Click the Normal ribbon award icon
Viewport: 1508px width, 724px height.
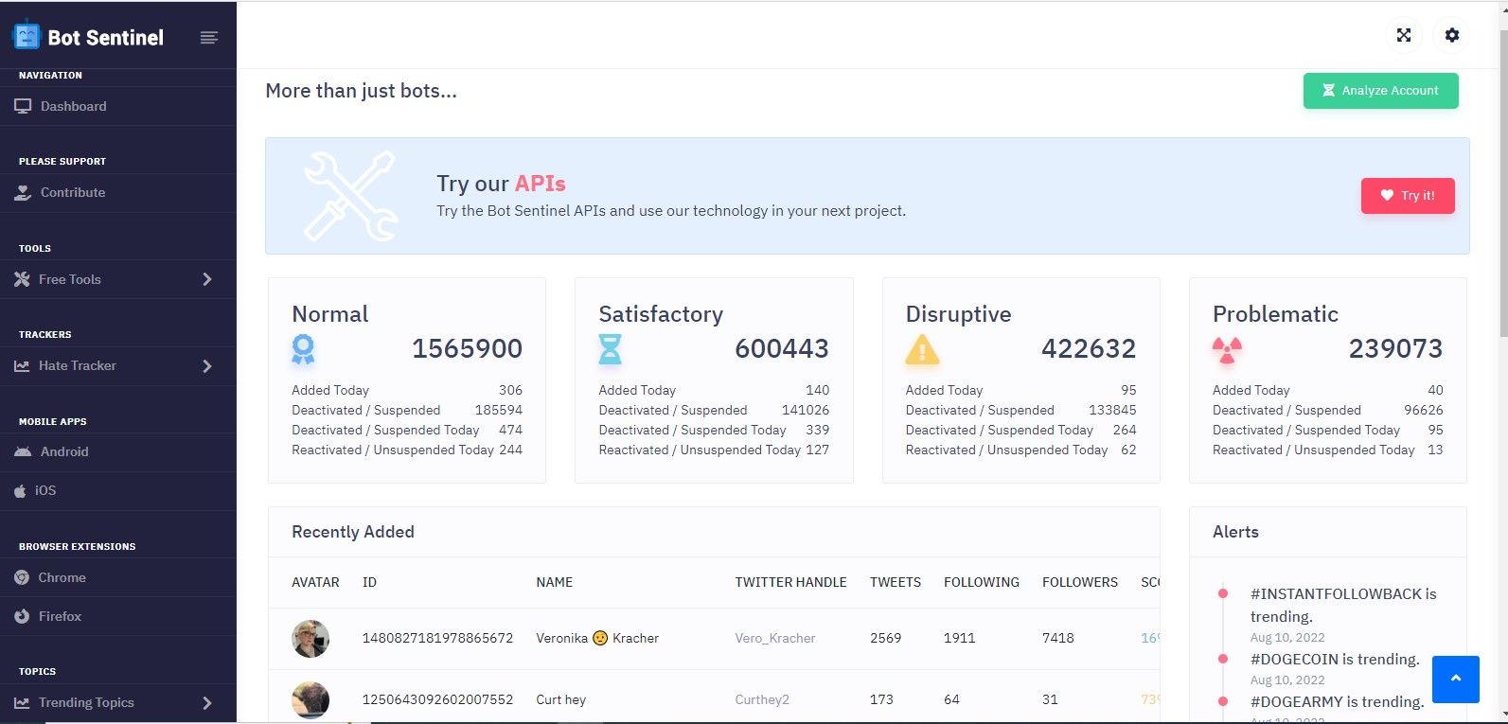[x=303, y=350]
